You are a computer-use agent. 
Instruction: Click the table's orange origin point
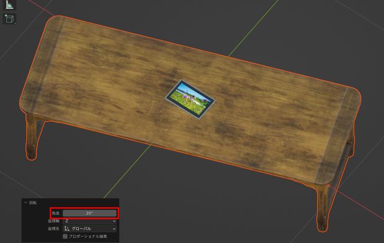190,154
